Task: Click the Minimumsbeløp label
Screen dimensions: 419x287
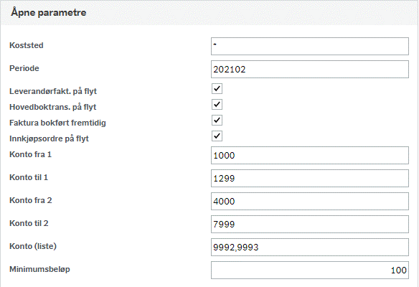Action: click(39, 269)
